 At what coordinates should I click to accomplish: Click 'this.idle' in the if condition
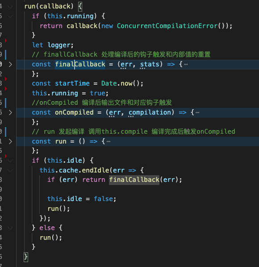coord(65,160)
